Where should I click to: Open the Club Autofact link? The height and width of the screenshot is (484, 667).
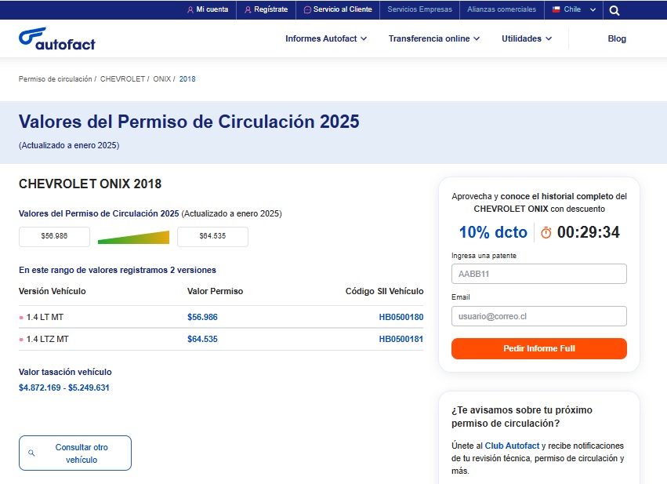[x=512, y=446]
